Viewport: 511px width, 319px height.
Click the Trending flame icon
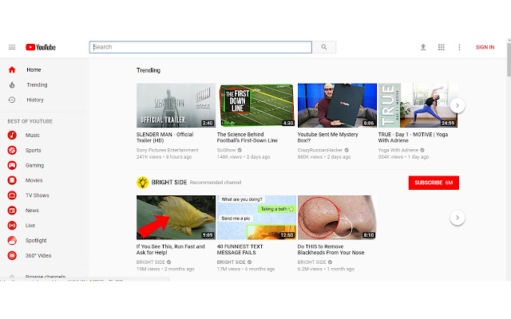[x=12, y=85]
